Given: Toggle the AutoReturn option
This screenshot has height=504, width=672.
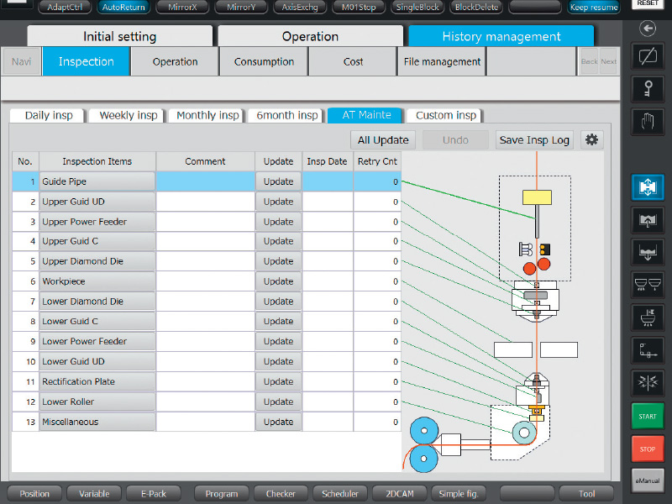Looking at the screenshot, I should click(123, 8).
